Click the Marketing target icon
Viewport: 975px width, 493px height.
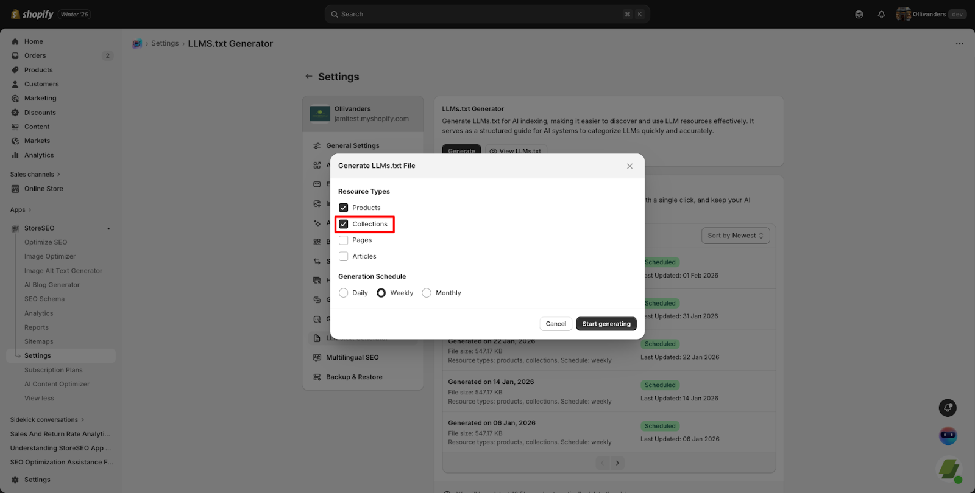[x=15, y=98]
